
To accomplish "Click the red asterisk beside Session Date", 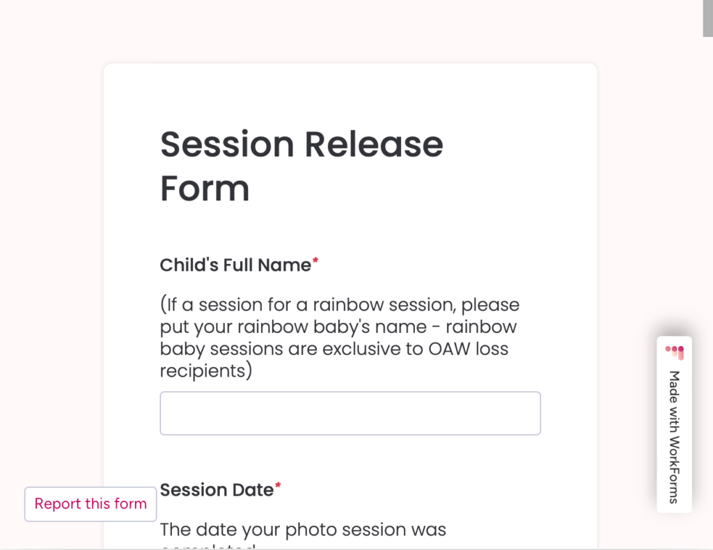I will tap(278, 487).
